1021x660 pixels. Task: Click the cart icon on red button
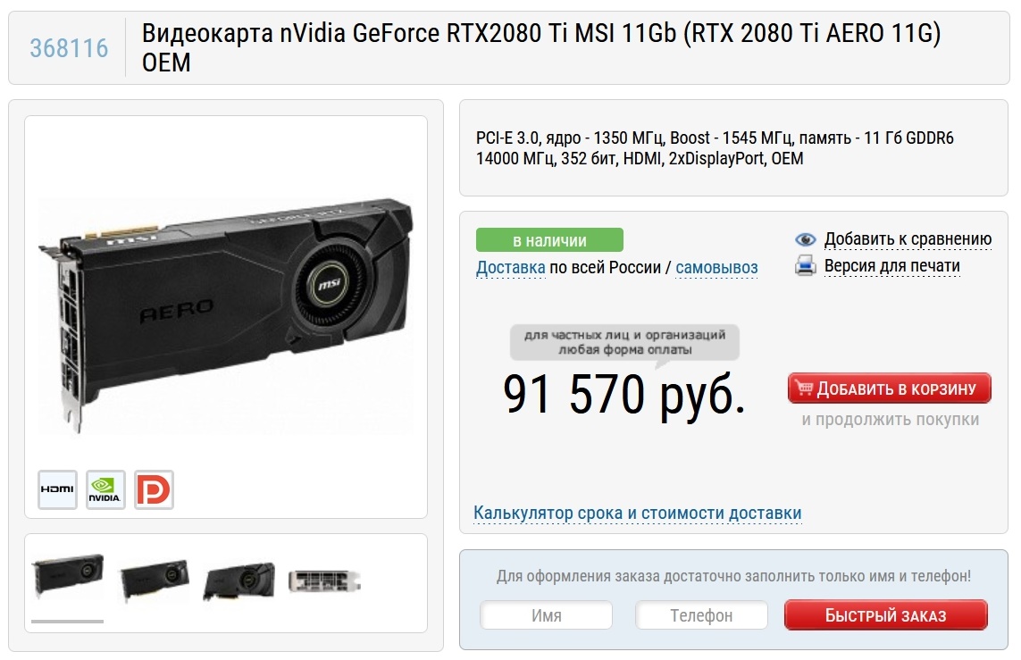pyautogui.click(x=805, y=388)
